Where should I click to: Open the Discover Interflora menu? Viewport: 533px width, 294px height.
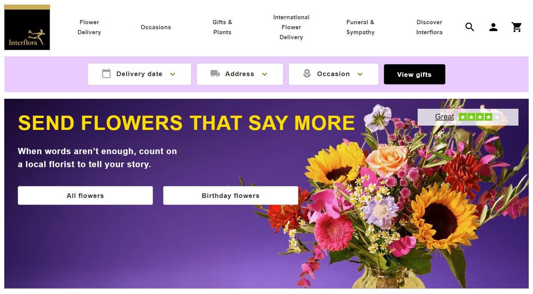[x=429, y=27]
